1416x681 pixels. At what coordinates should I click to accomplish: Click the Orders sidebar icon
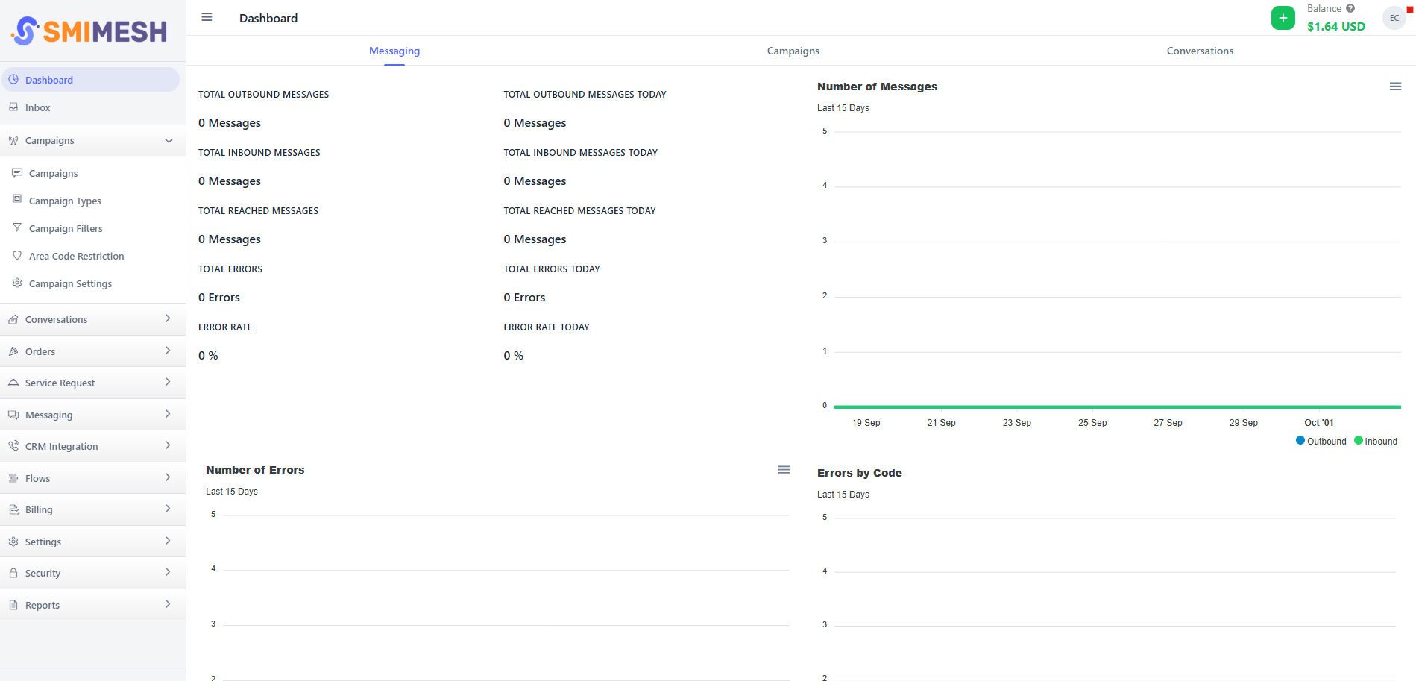coord(13,351)
